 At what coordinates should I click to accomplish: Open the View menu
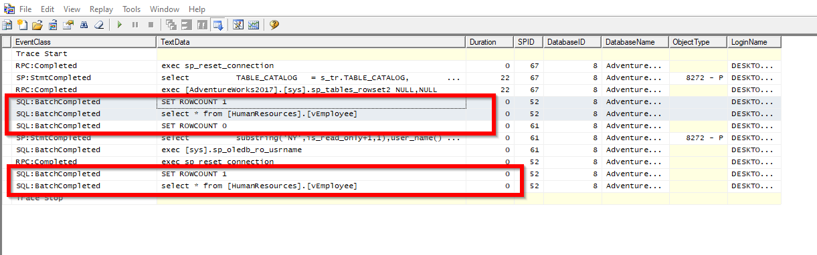click(x=72, y=9)
